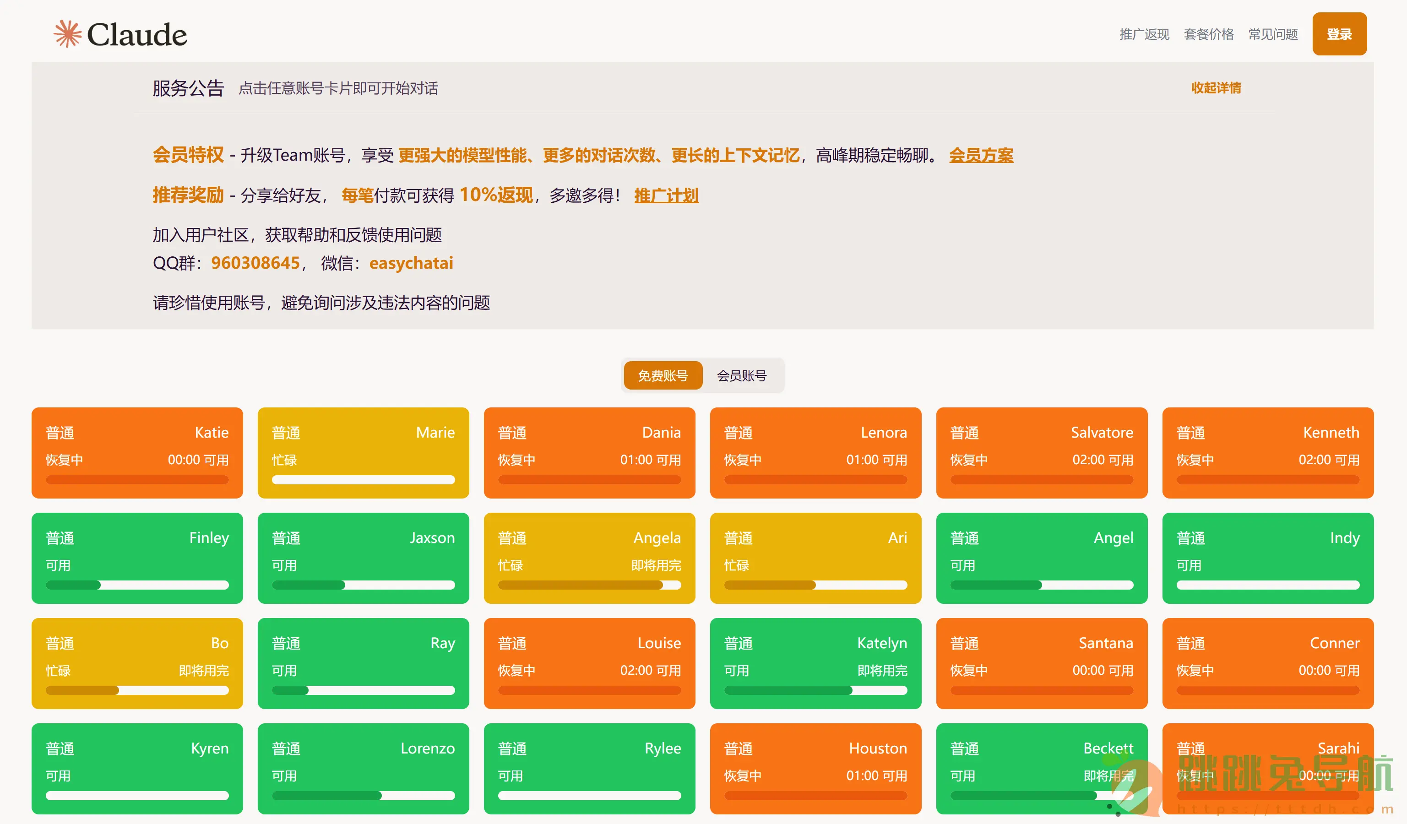Click the Santana account card
Screen dimensions: 1407x824
[x=1042, y=664]
